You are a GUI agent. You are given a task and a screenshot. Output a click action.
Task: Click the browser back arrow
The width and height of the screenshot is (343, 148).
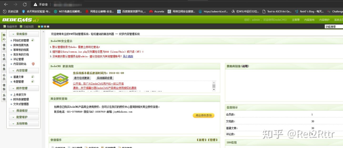coord(6,4)
